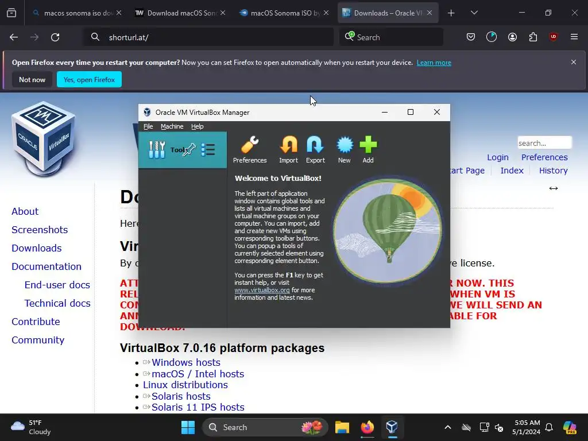The image size is (588, 441).
Task: Open the Community sidebar link
Action: [38, 340]
